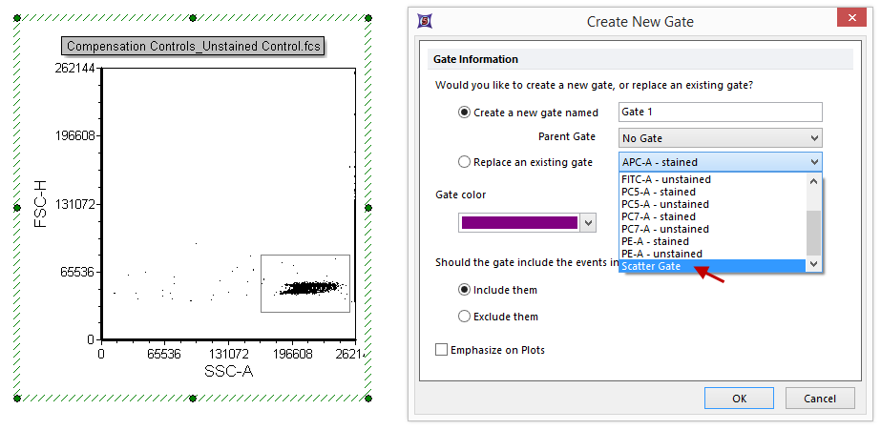This screenshot has width=881, height=430.
Task: Choose the 'Exclude them' option
Action: [465, 317]
